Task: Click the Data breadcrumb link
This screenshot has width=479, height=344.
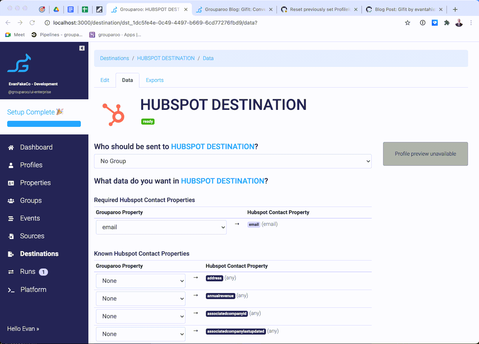Action: (x=208, y=58)
